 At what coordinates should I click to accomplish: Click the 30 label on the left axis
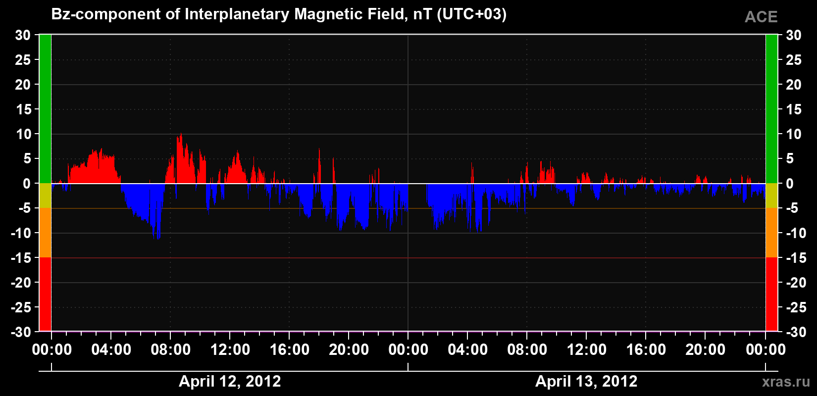pyautogui.click(x=23, y=35)
